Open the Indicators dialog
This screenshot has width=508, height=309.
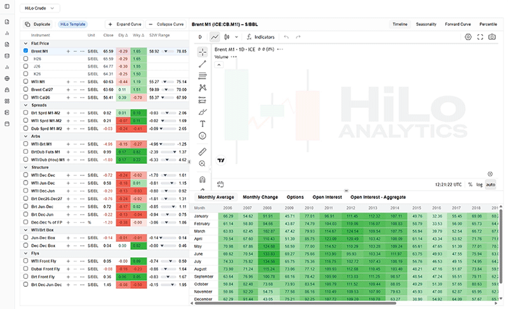click(x=260, y=37)
